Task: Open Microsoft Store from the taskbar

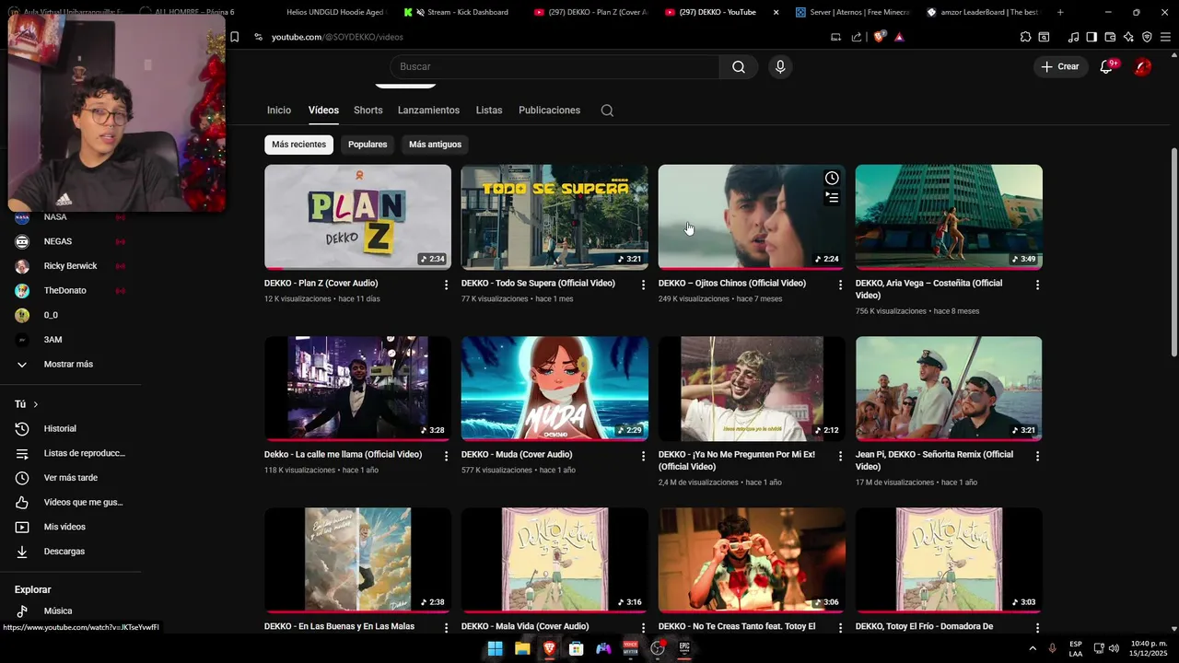Action: pyautogui.click(x=576, y=648)
